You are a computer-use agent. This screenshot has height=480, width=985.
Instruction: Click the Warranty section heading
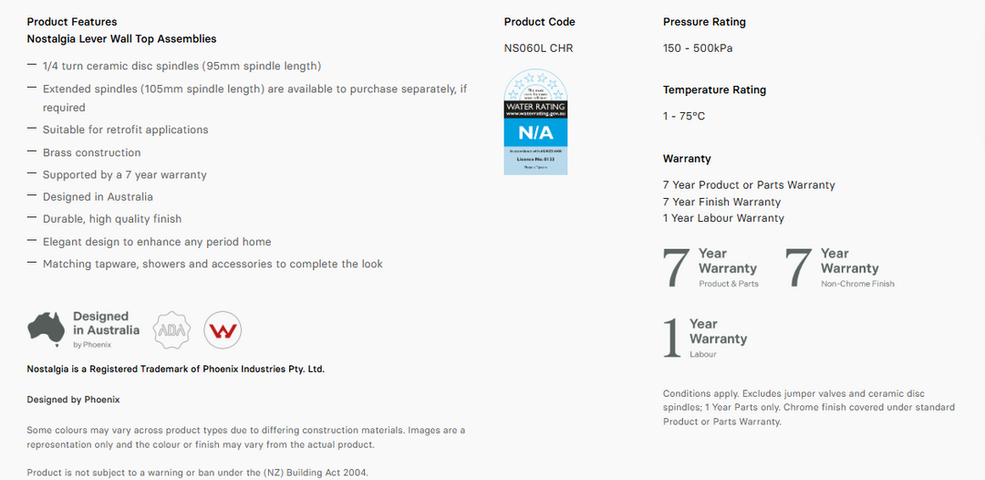click(688, 159)
